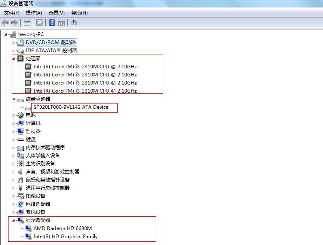The height and width of the screenshot is (245, 323).
Task: Open the Properties toolbar icon
Action: pos(39,23)
